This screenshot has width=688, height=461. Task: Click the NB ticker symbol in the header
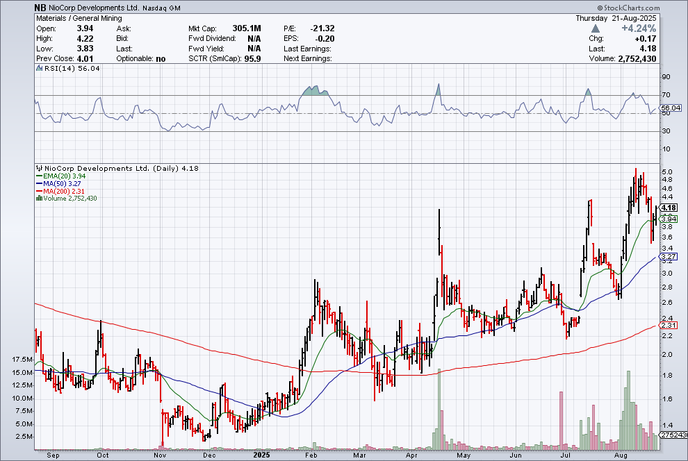[x=40, y=8]
